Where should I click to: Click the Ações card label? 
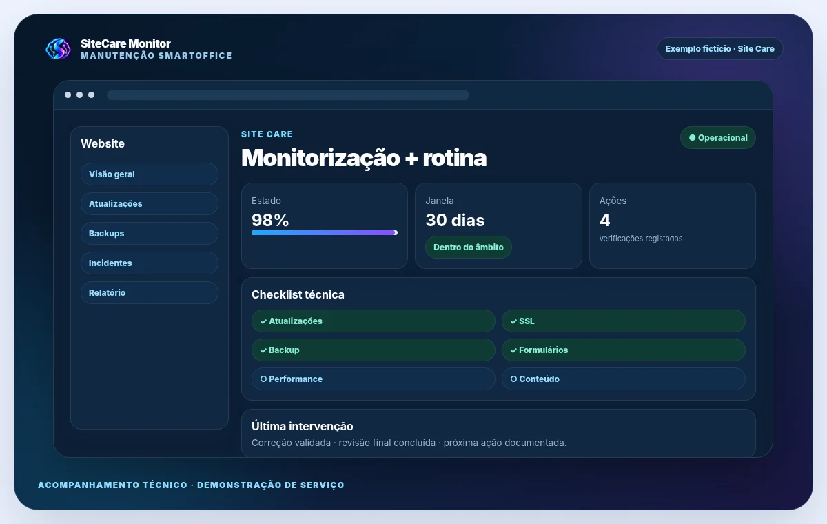coord(613,201)
